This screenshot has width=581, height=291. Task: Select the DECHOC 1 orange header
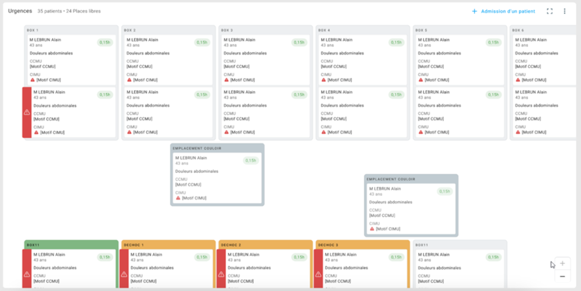click(x=168, y=245)
